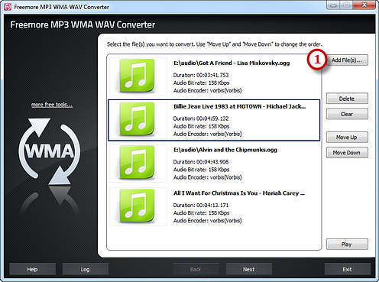Viewport: 379px width, 282px height.
Task: Click the music note icon for Got A Friend
Action: coord(137,76)
